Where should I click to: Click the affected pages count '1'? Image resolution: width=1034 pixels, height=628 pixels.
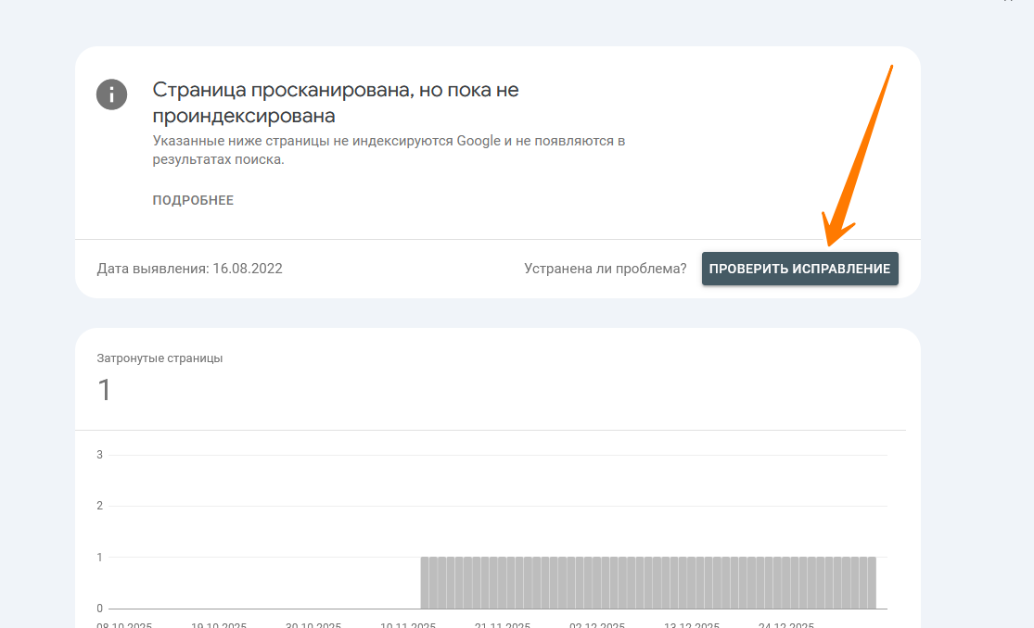point(104,390)
